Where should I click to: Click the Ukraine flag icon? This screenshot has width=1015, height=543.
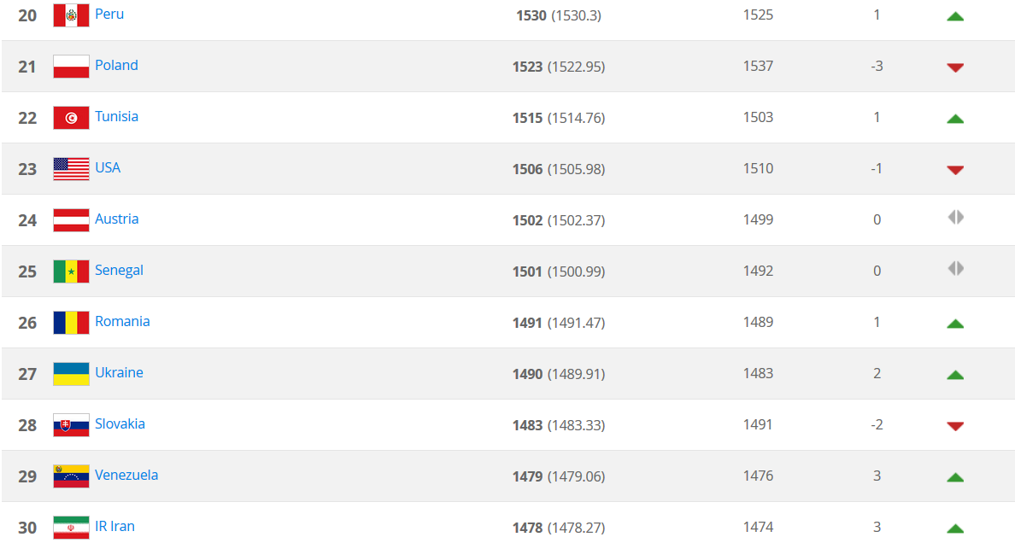pos(71,374)
